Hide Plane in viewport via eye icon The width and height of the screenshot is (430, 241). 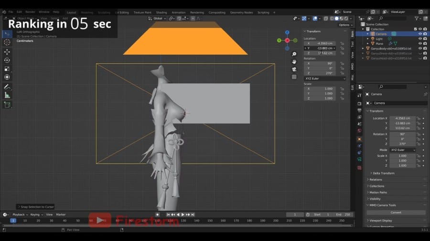click(x=420, y=43)
